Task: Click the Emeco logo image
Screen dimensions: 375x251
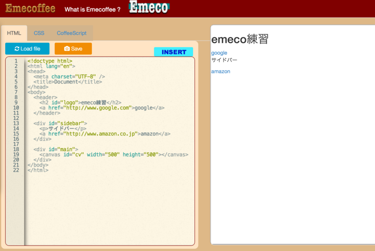Action: [x=149, y=7]
